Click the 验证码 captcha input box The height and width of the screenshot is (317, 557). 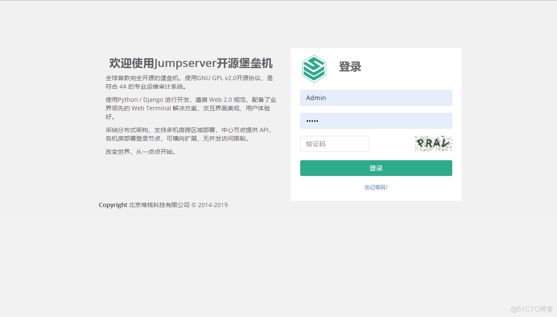coord(335,144)
